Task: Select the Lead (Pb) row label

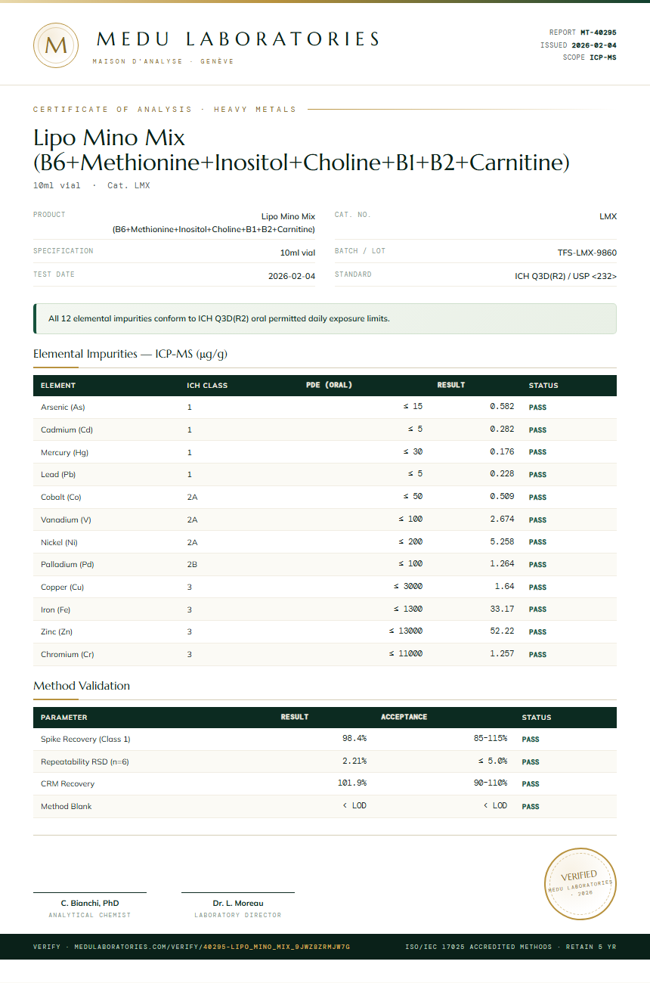Action: (58, 475)
